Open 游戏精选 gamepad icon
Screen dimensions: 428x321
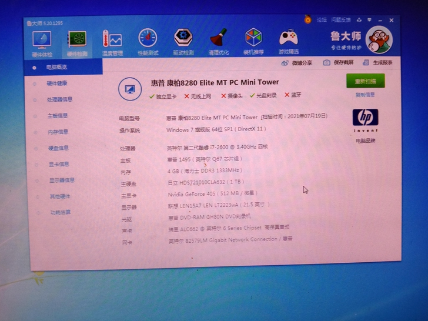(289, 42)
